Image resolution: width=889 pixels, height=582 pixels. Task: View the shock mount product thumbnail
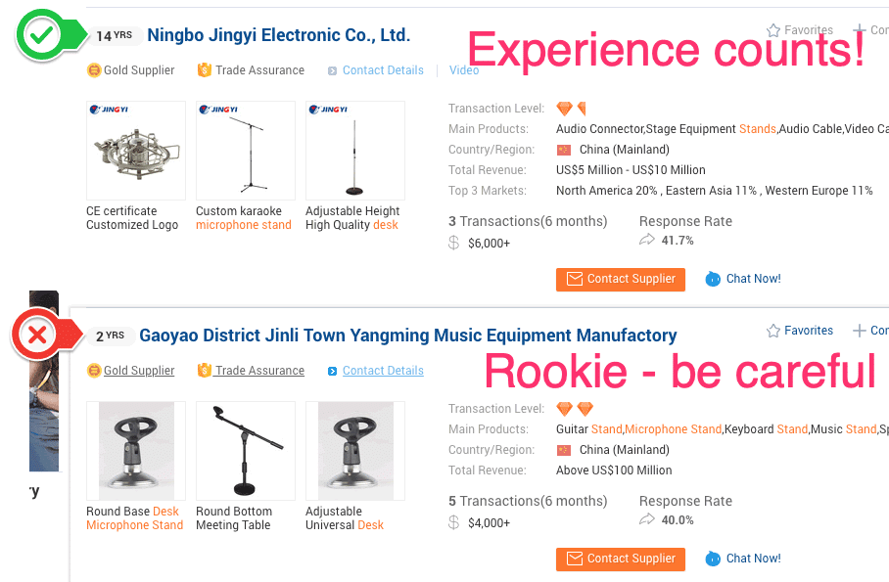coord(136,151)
